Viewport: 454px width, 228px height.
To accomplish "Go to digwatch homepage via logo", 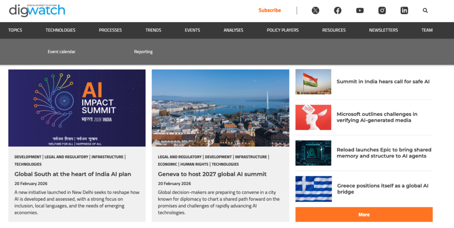I will coord(37,11).
